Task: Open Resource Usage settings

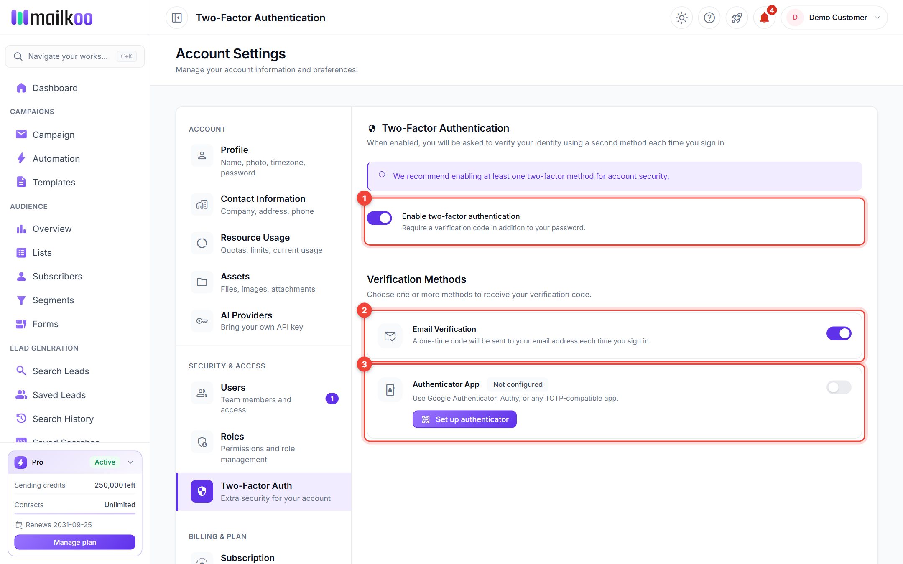Action: tap(263, 244)
